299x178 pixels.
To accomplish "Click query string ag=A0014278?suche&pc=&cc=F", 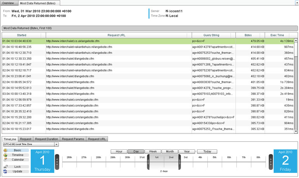I will click(x=213, y=117).
